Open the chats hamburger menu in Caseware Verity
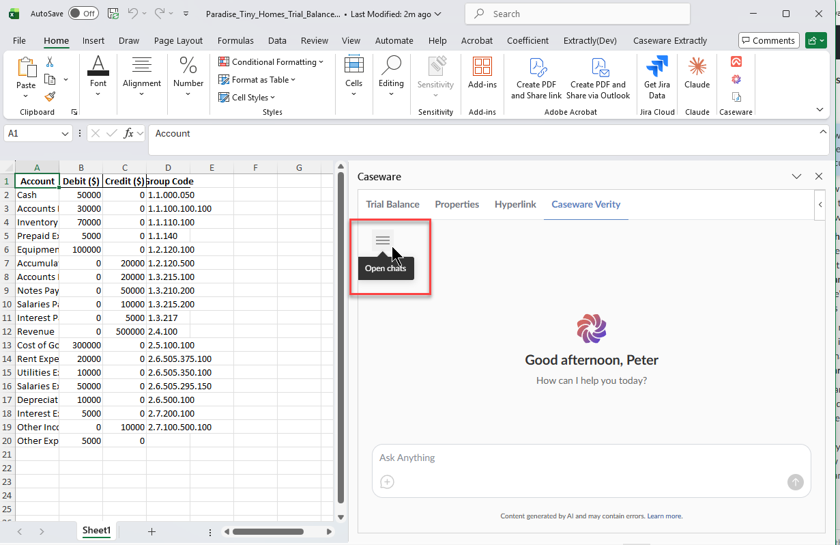This screenshot has height=545, width=840. (x=383, y=240)
